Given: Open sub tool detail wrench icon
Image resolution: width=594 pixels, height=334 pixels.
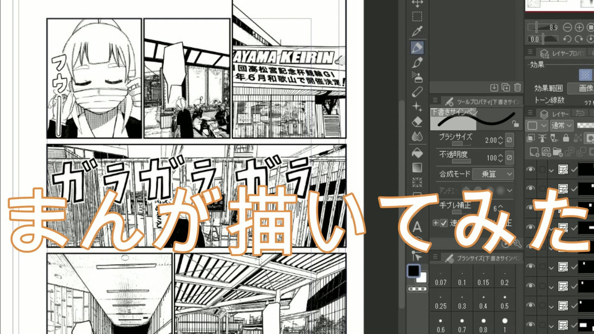Looking at the screenshot, I should coord(517,244).
